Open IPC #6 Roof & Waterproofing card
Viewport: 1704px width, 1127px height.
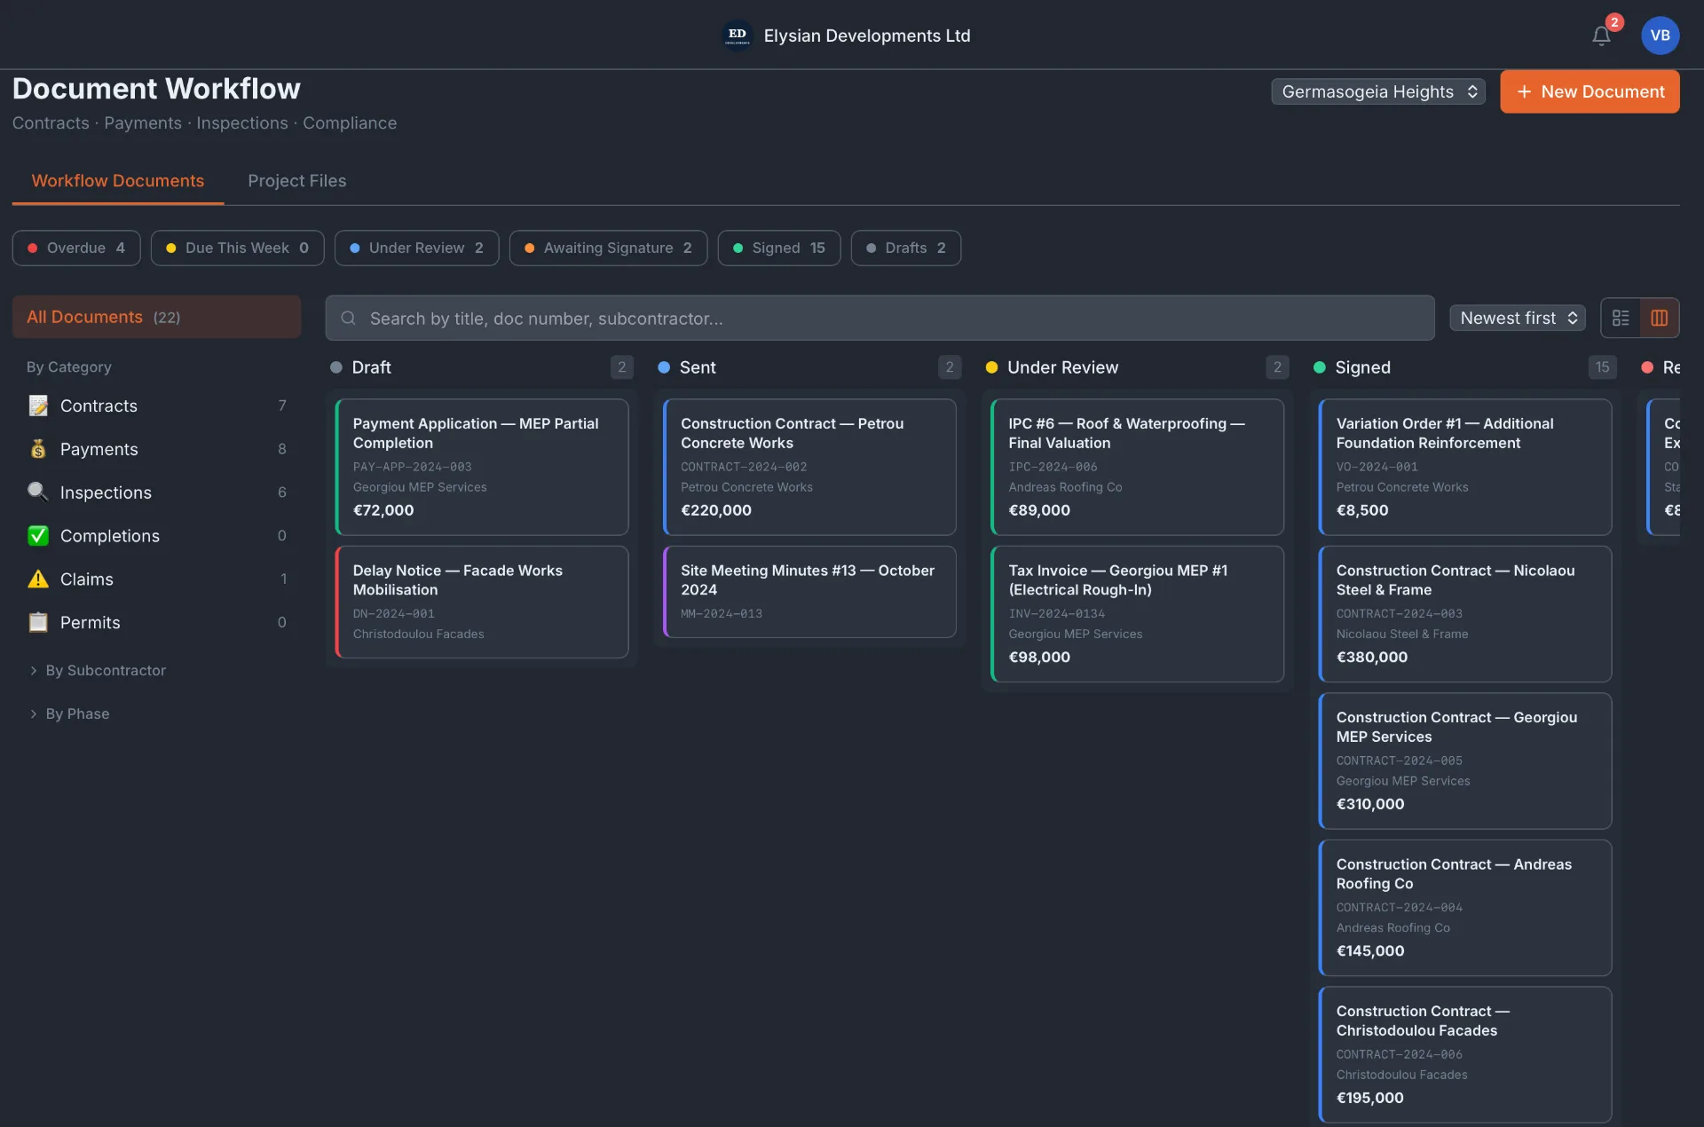tap(1137, 467)
